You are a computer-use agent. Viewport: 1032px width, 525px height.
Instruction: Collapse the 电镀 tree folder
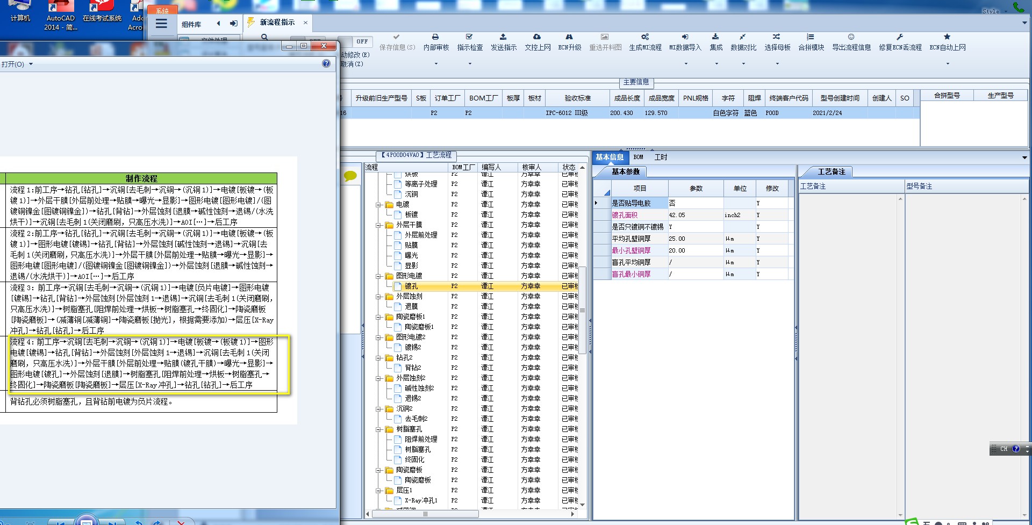379,205
